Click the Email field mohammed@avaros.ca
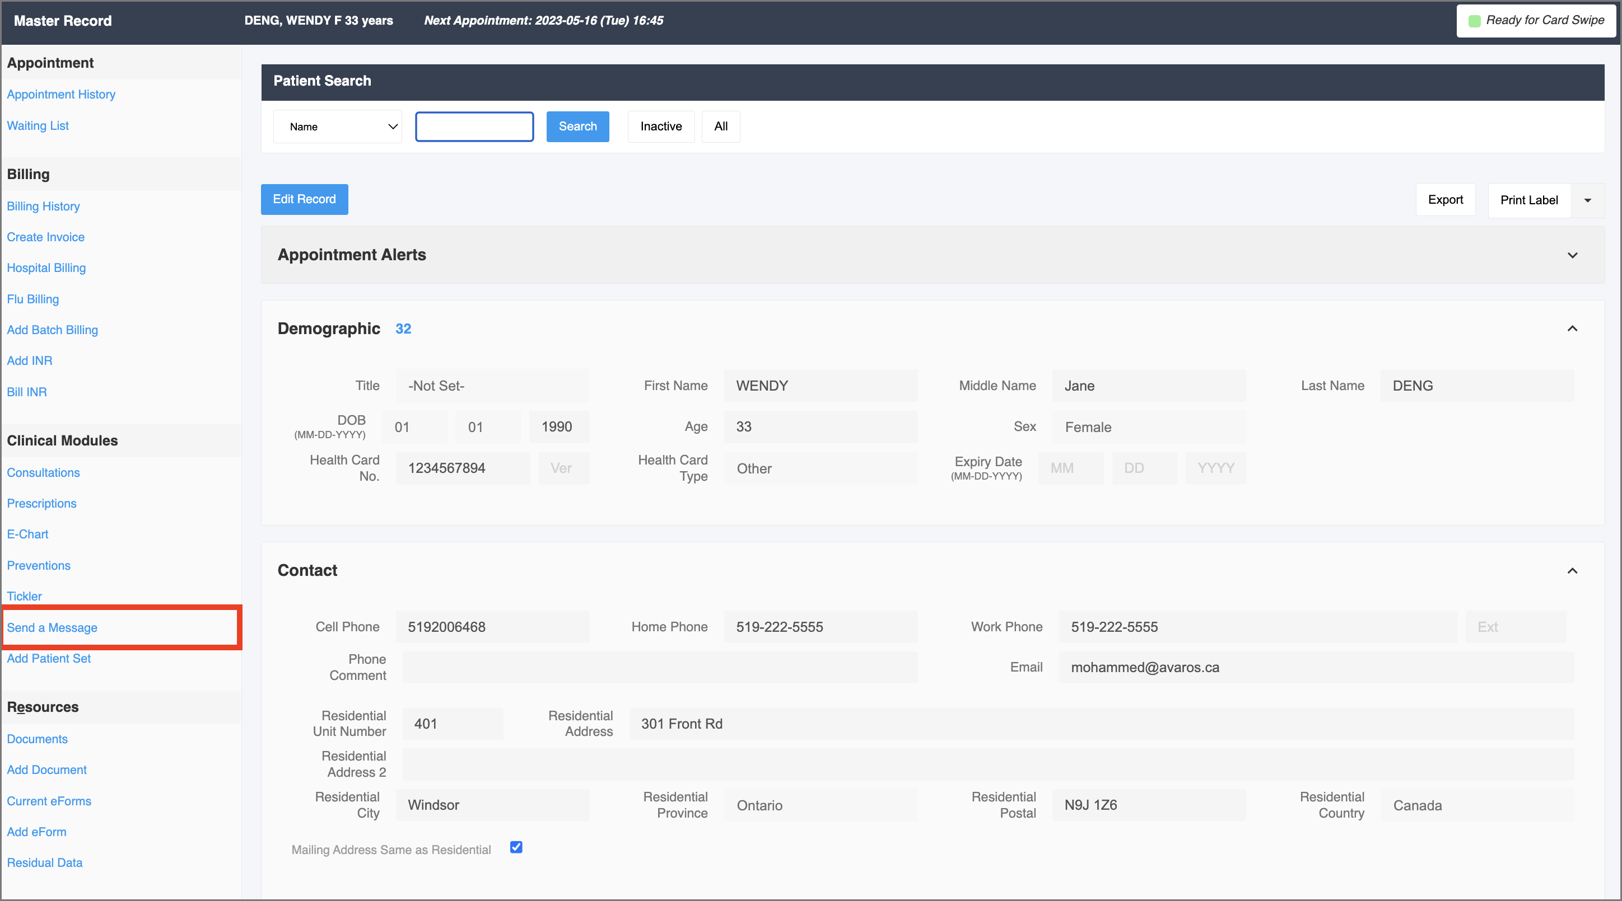The width and height of the screenshot is (1622, 901). point(1316,667)
